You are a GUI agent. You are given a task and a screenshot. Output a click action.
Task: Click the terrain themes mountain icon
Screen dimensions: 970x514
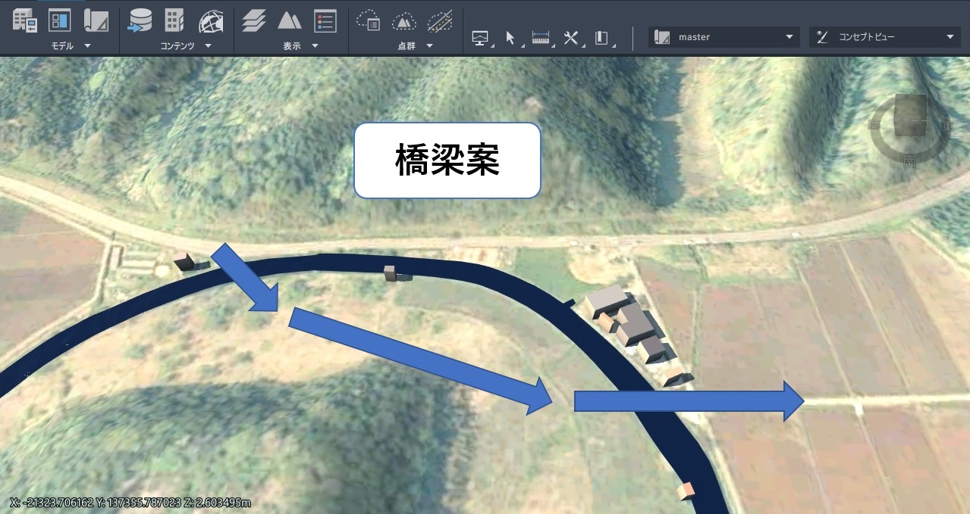[x=289, y=20]
